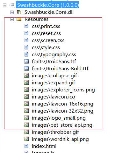Select the images\favicon-16x16.png resource
The image size is (115, 153).
point(62,104)
